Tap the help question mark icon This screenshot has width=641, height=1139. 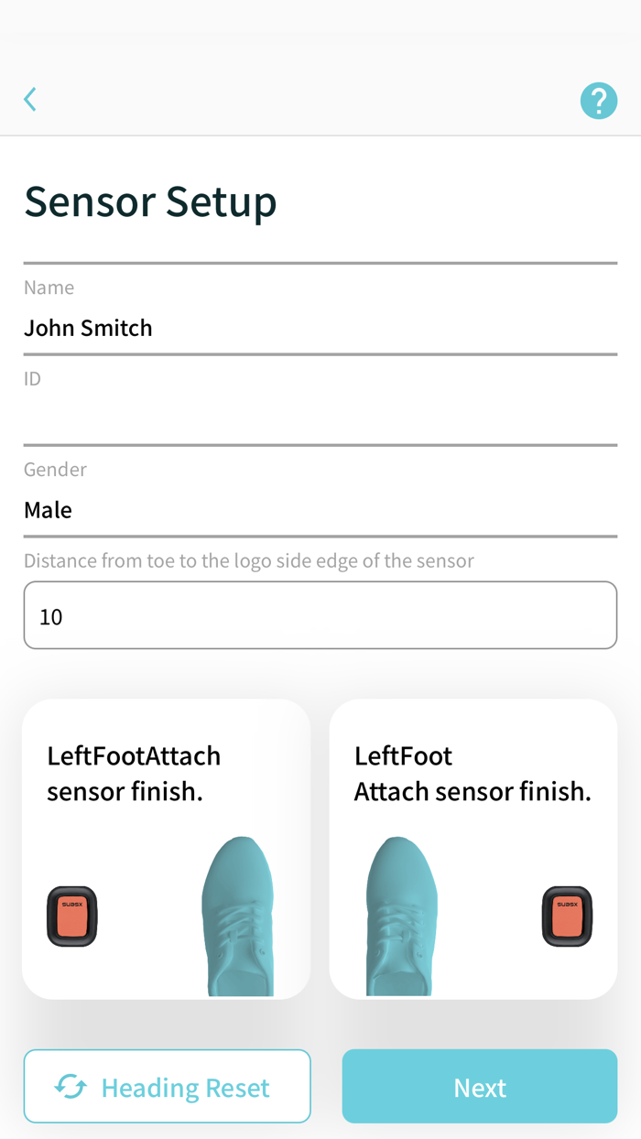[599, 101]
